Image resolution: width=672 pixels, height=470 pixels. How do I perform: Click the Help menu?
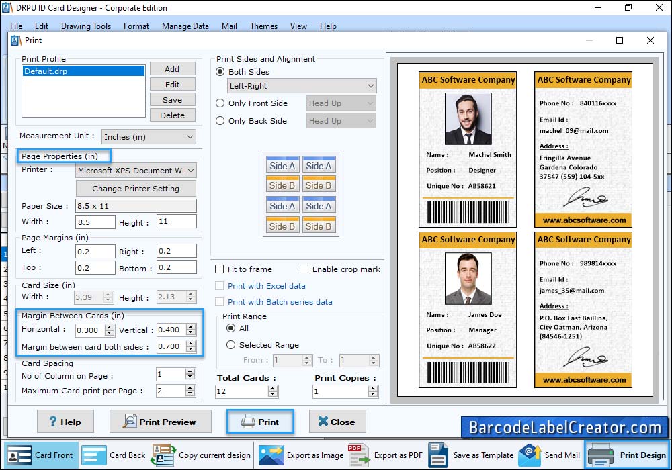tap(328, 26)
